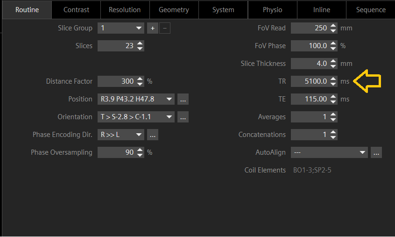Click Coil Elements value BO1-3;SP2-5
This screenshot has width=395, height=237.
click(x=312, y=170)
